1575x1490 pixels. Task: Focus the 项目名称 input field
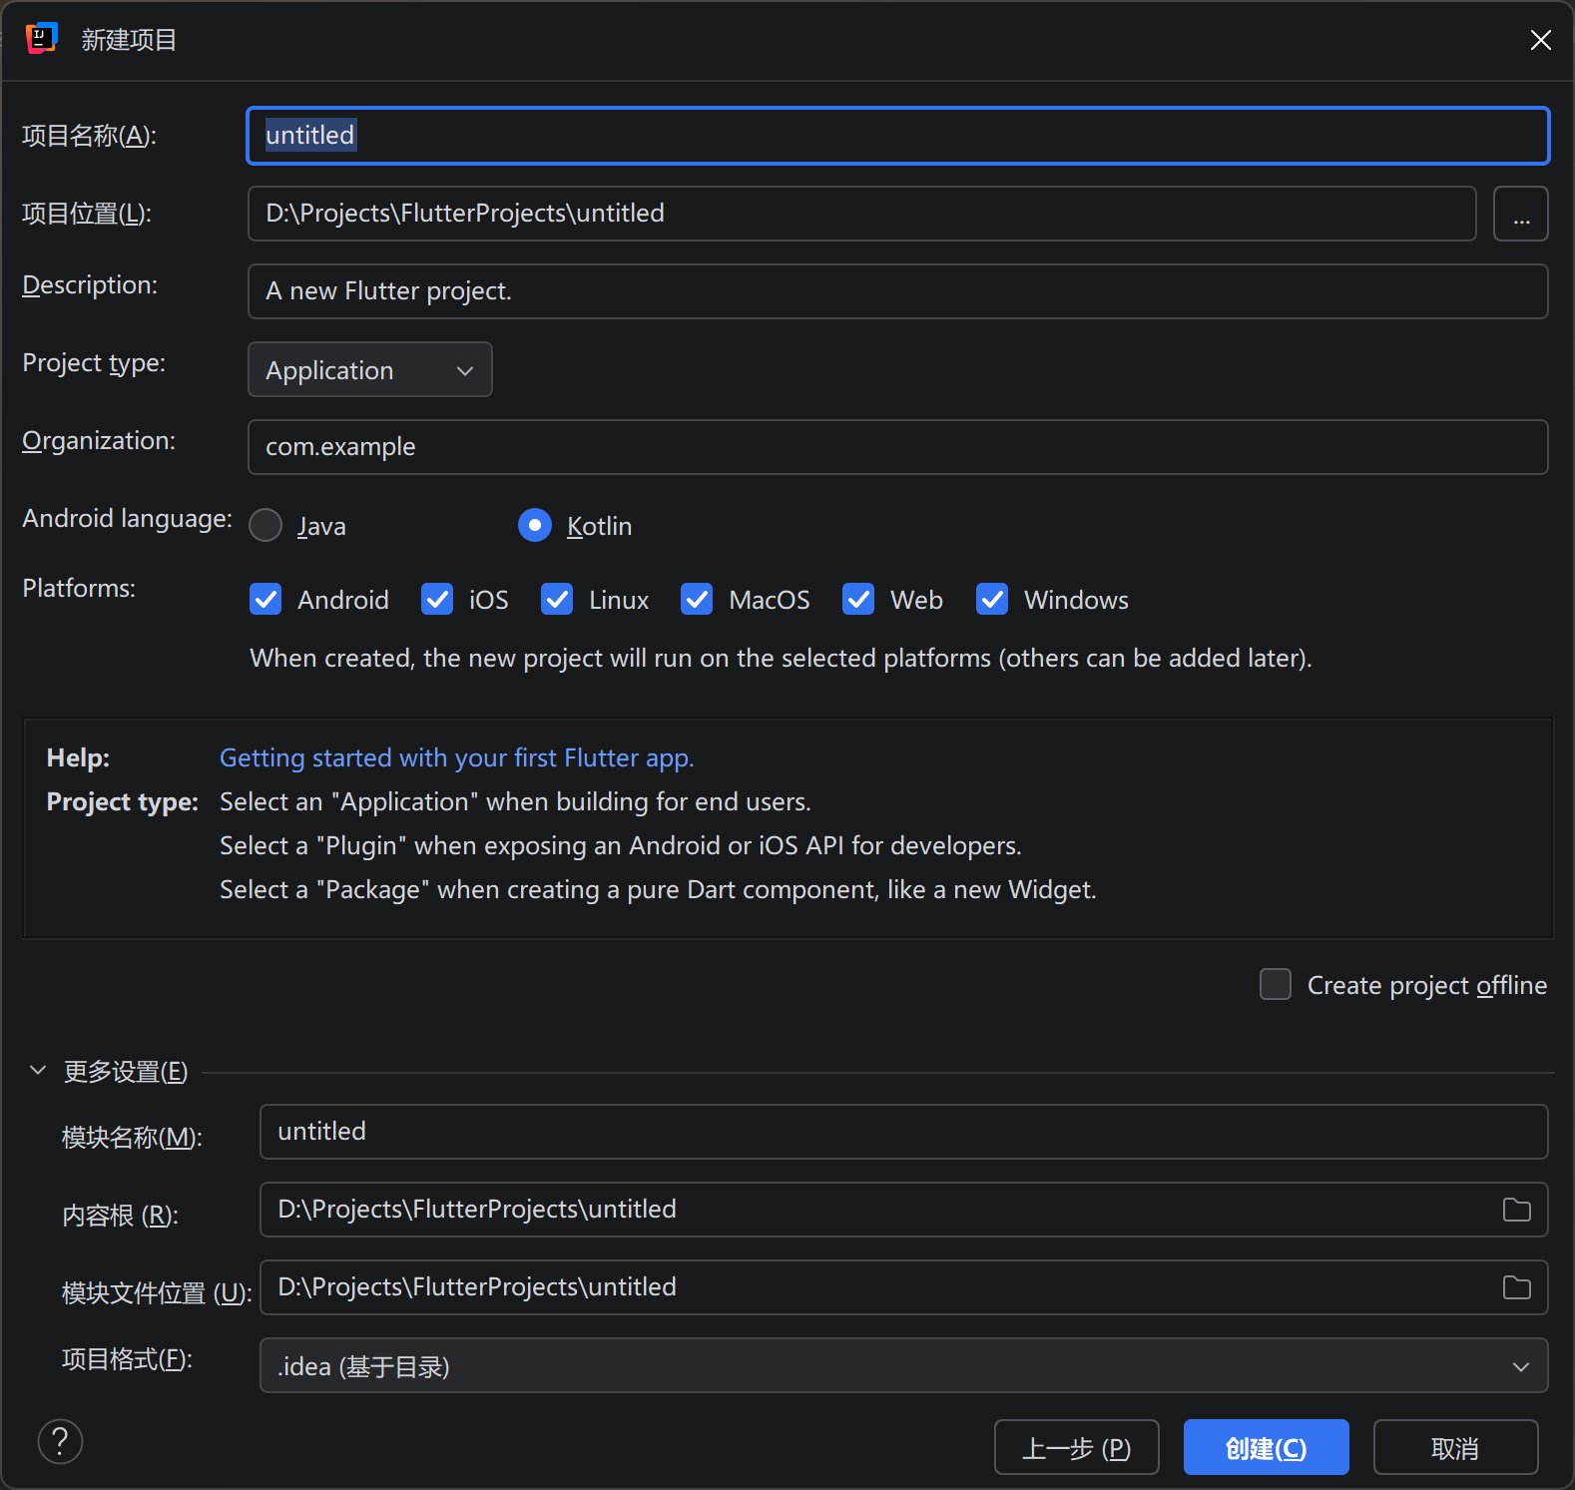[898, 136]
